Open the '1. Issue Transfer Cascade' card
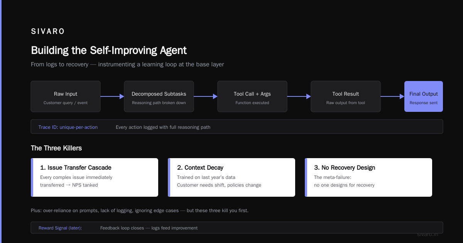The width and height of the screenshot is (463, 243). 95,177
